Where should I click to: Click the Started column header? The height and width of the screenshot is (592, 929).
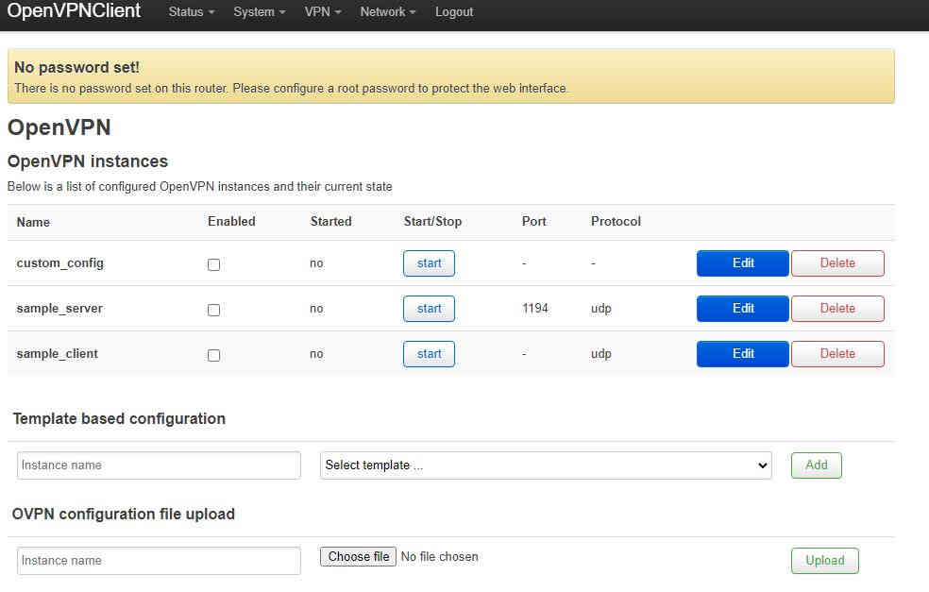330,222
